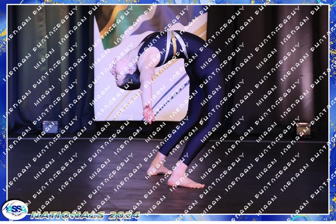The width and height of the screenshot is (336, 224).
Task: Click the dancer's hanging hand
Action: point(148,115)
